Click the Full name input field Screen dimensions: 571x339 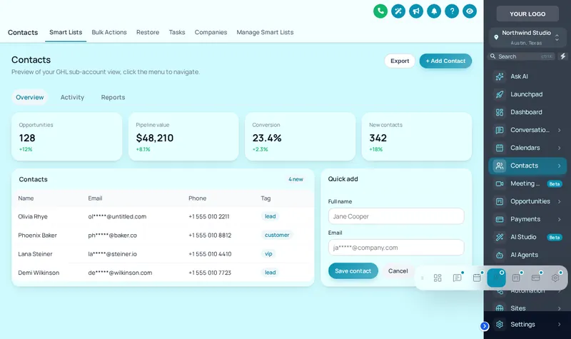(x=396, y=216)
